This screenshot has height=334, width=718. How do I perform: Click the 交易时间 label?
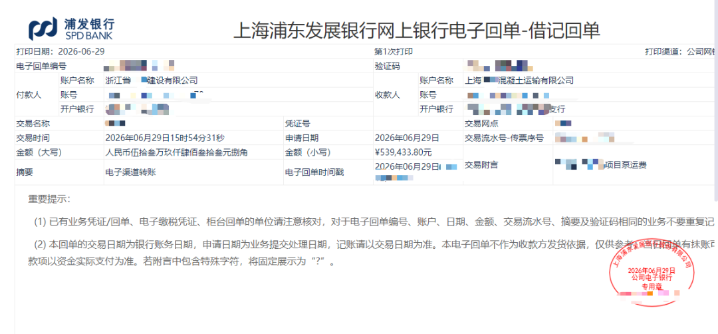pos(33,138)
